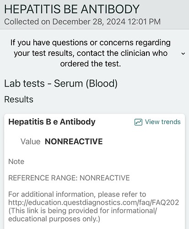Click the informational/educational purposes disclaimer
Viewport: 189px width, 229px height.
(82, 215)
